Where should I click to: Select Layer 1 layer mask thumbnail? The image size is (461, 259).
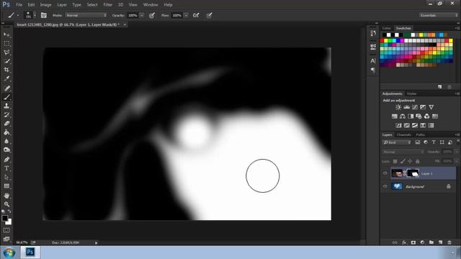click(413, 173)
